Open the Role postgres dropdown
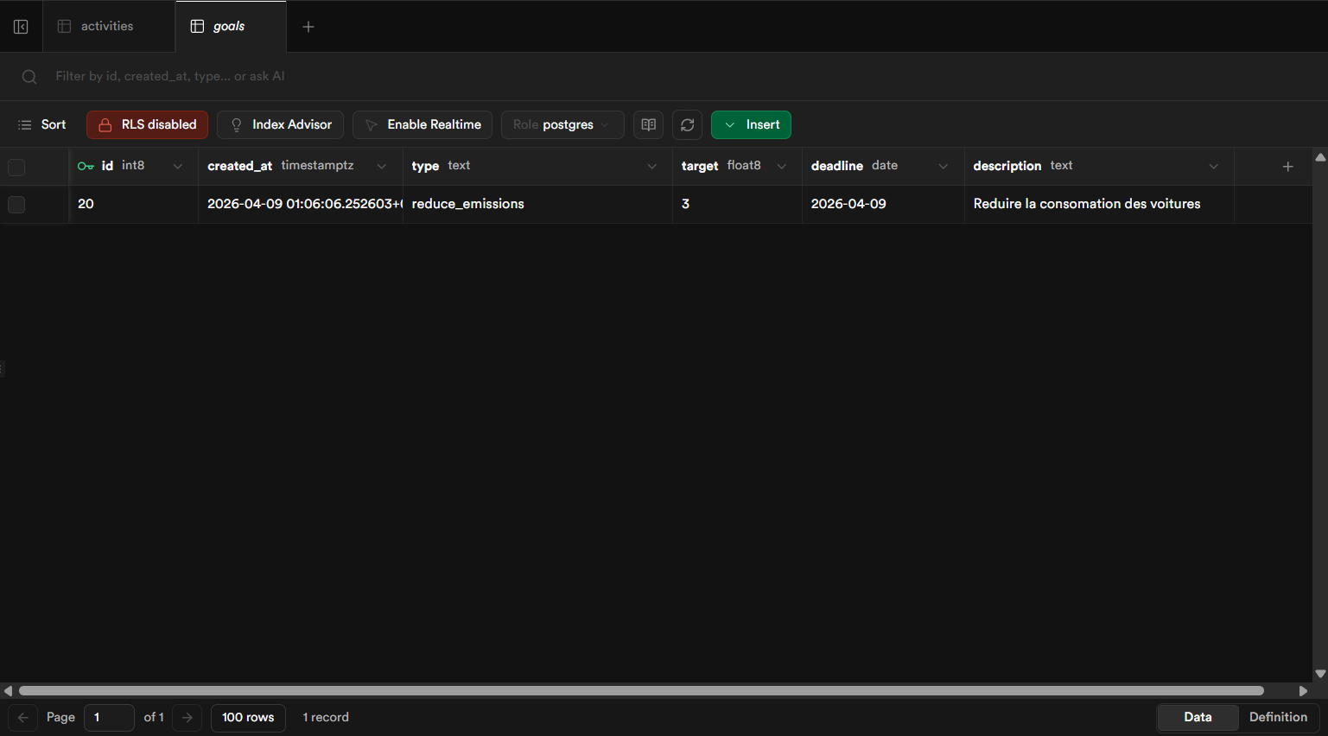Image resolution: width=1328 pixels, height=736 pixels. [x=562, y=125]
